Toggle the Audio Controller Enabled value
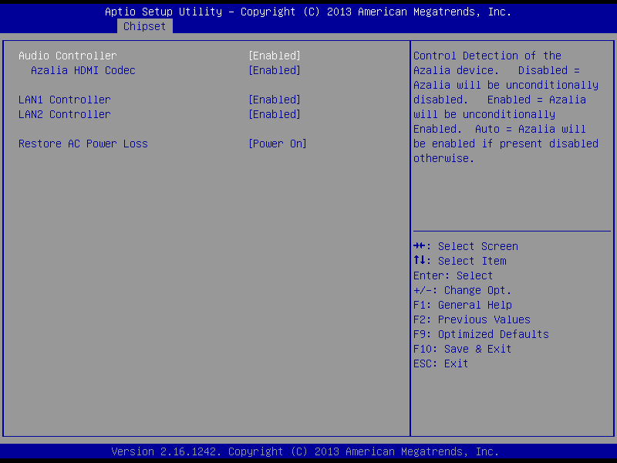This screenshot has height=463, width=617. click(x=274, y=56)
